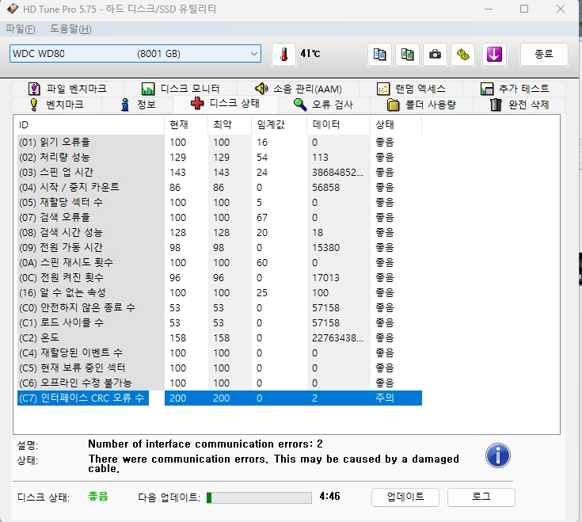Image resolution: width=582 pixels, height=522 pixels.
Task: Select the (C7) 인터페이스 CRC 오류 수 row
Action: tap(219, 398)
